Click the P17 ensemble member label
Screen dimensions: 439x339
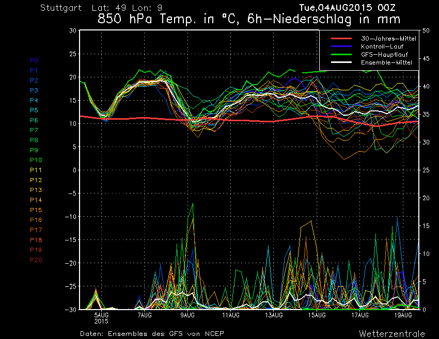36,230
